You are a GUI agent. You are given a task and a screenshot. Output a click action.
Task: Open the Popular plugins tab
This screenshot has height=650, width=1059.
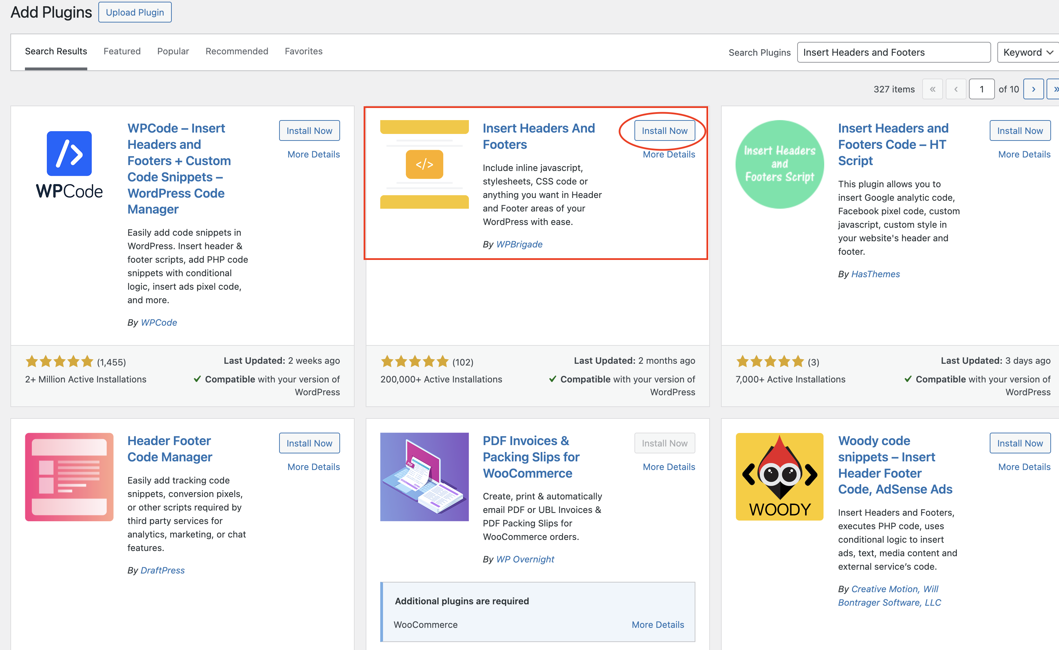click(x=173, y=51)
